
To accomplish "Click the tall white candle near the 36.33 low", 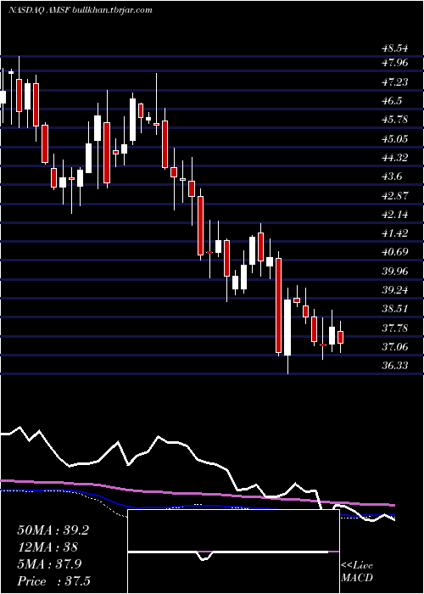I will [x=287, y=328].
